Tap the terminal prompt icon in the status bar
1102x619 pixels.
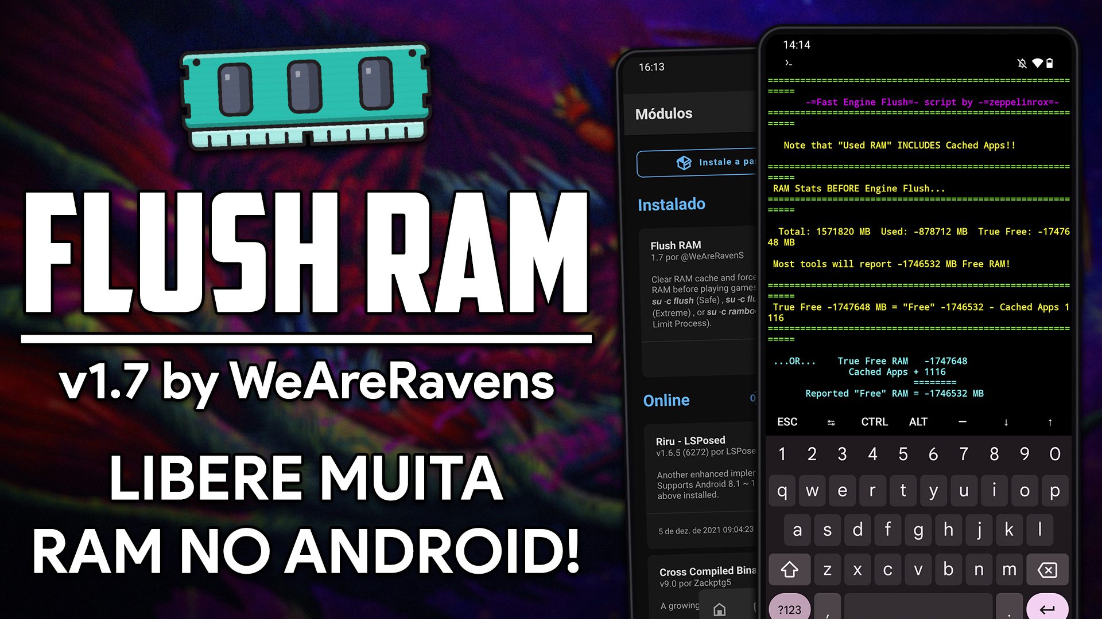pyautogui.click(x=788, y=63)
